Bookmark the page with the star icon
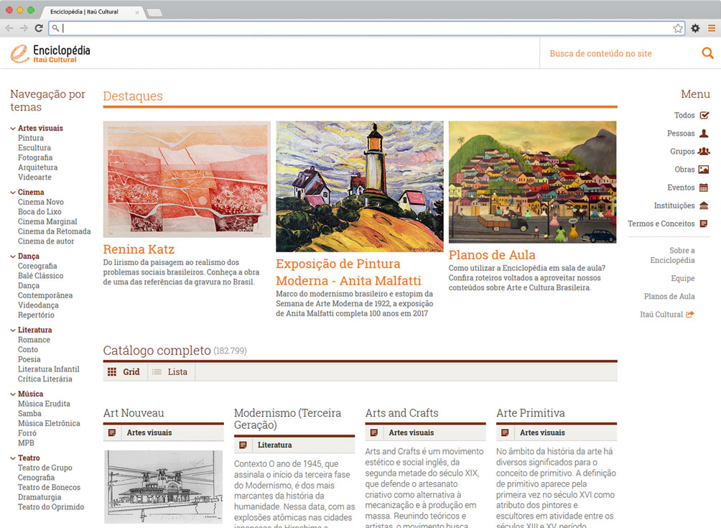Image resolution: width=721 pixels, height=528 pixels. [x=677, y=28]
